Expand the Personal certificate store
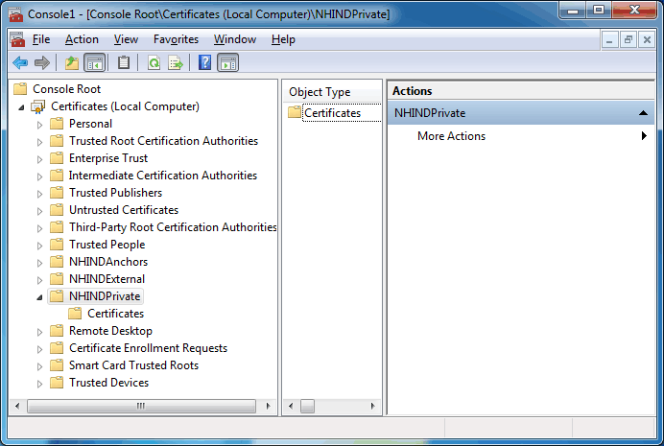This screenshot has height=446, width=664. [39, 124]
